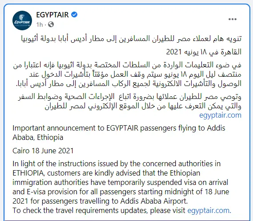
Task: Open the post's 1h timestamp
Action: coord(40,25)
